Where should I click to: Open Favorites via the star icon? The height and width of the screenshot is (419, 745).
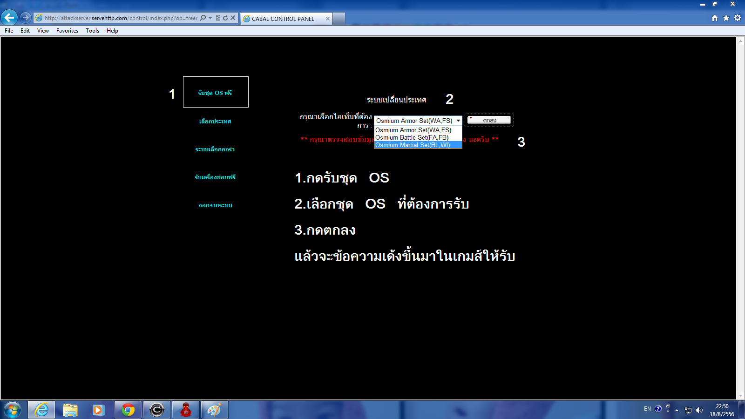pos(726,18)
